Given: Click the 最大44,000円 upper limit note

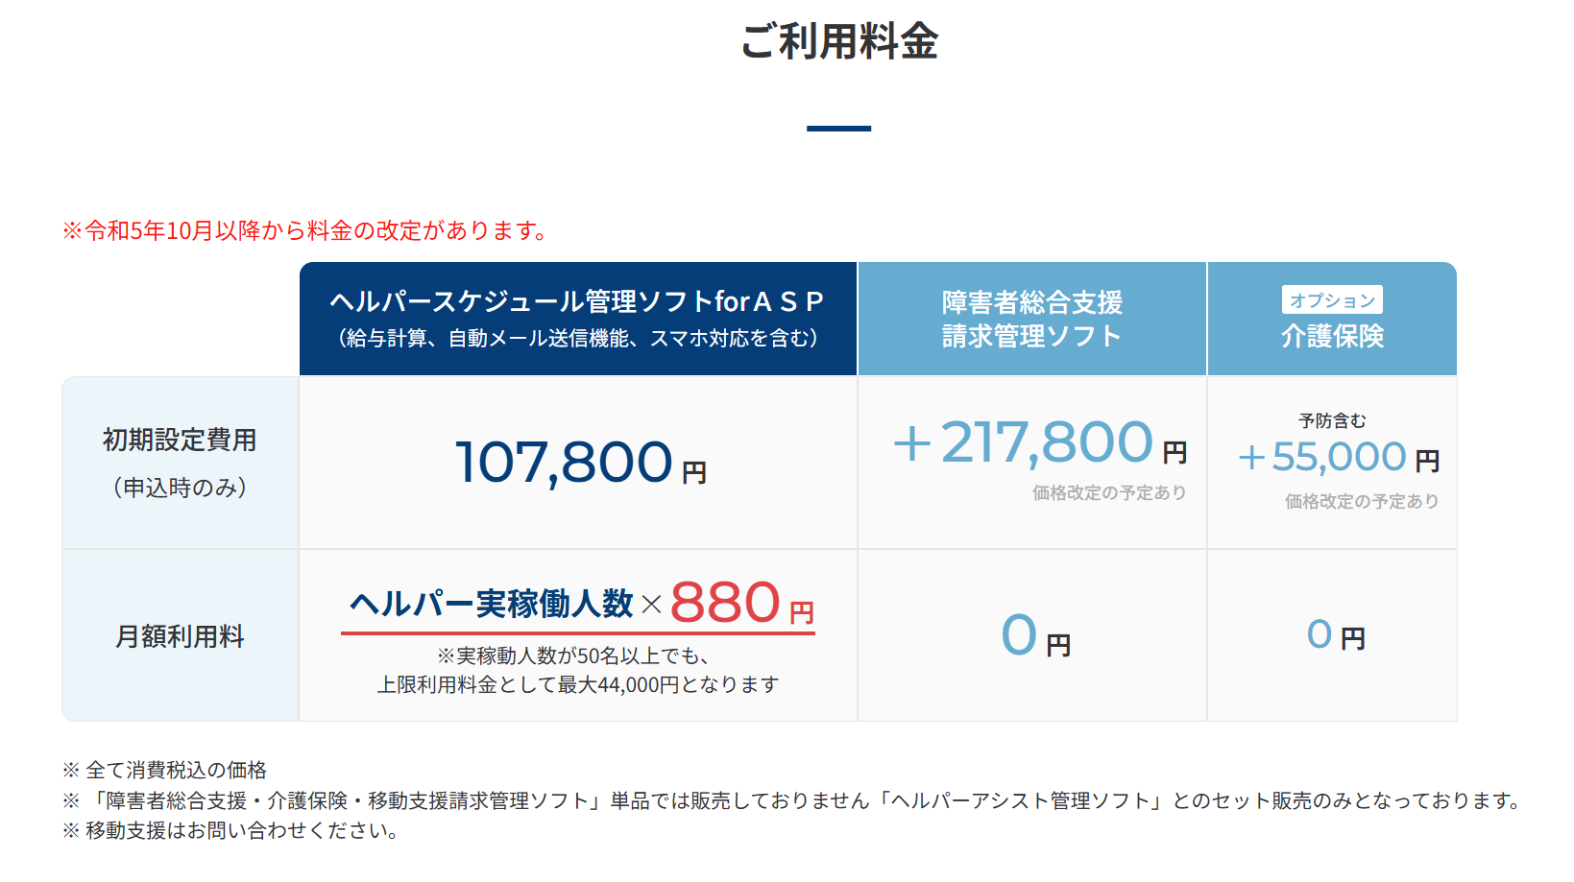Looking at the screenshot, I should tap(577, 684).
